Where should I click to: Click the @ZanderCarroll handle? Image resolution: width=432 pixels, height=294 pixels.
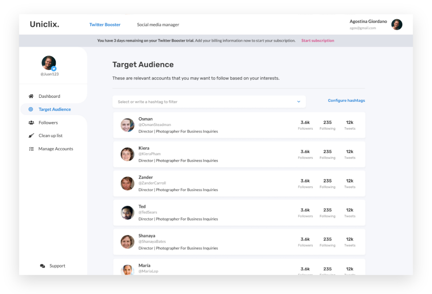[x=152, y=183]
